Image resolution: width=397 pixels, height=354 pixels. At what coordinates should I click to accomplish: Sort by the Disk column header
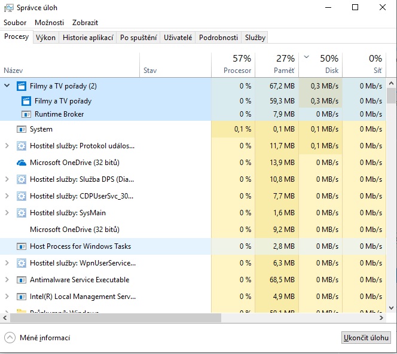(x=320, y=65)
